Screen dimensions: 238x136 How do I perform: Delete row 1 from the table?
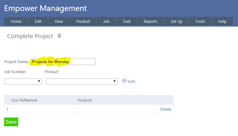coord(165,109)
